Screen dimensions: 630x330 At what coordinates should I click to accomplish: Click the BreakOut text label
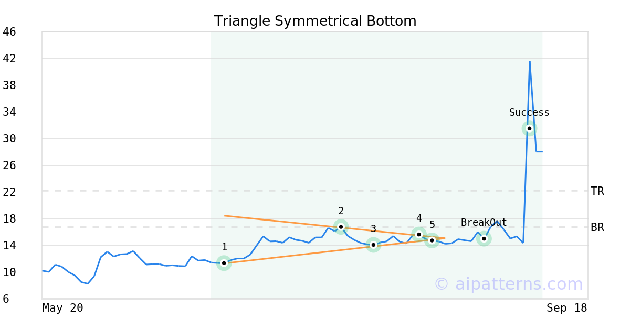point(484,223)
